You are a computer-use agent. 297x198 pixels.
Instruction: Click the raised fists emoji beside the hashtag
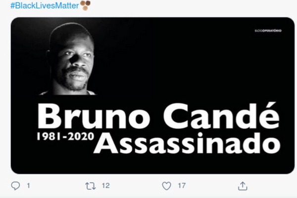coord(85,5)
